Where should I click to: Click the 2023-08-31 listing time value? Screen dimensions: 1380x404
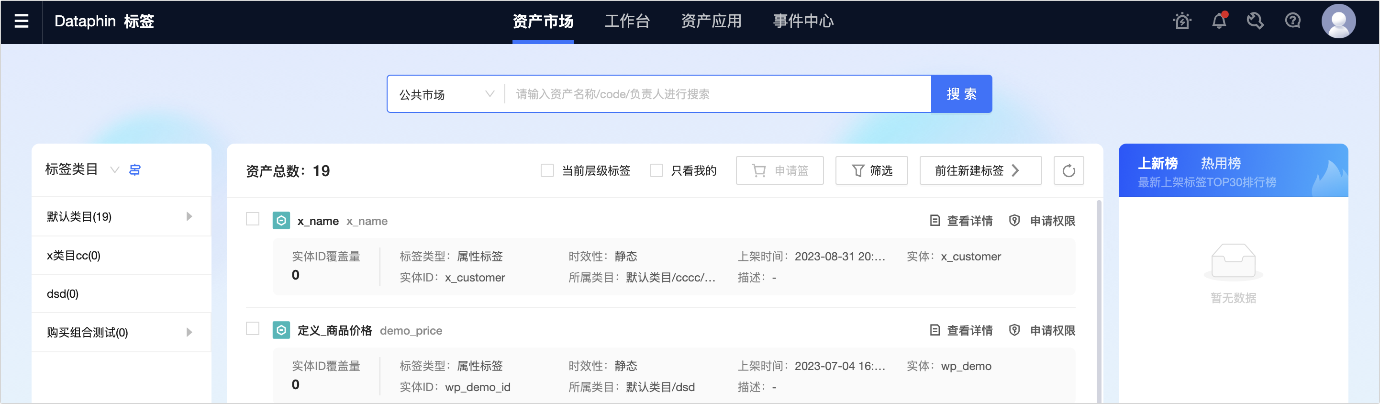[x=839, y=256]
